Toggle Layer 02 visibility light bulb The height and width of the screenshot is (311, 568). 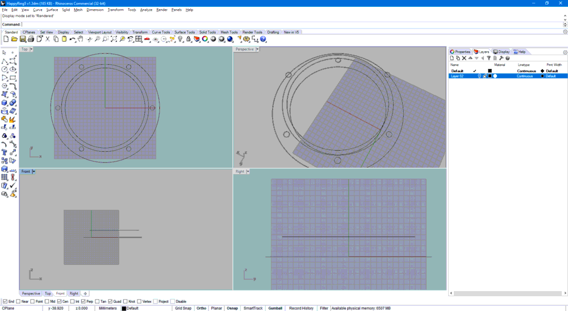point(479,76)
